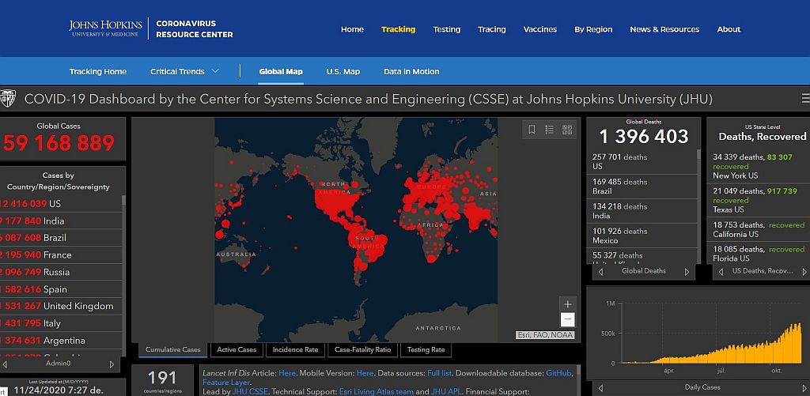Viewport: 810px width, 396px height.
Task: Select US in the cases list
Action: tap(62, 204)
